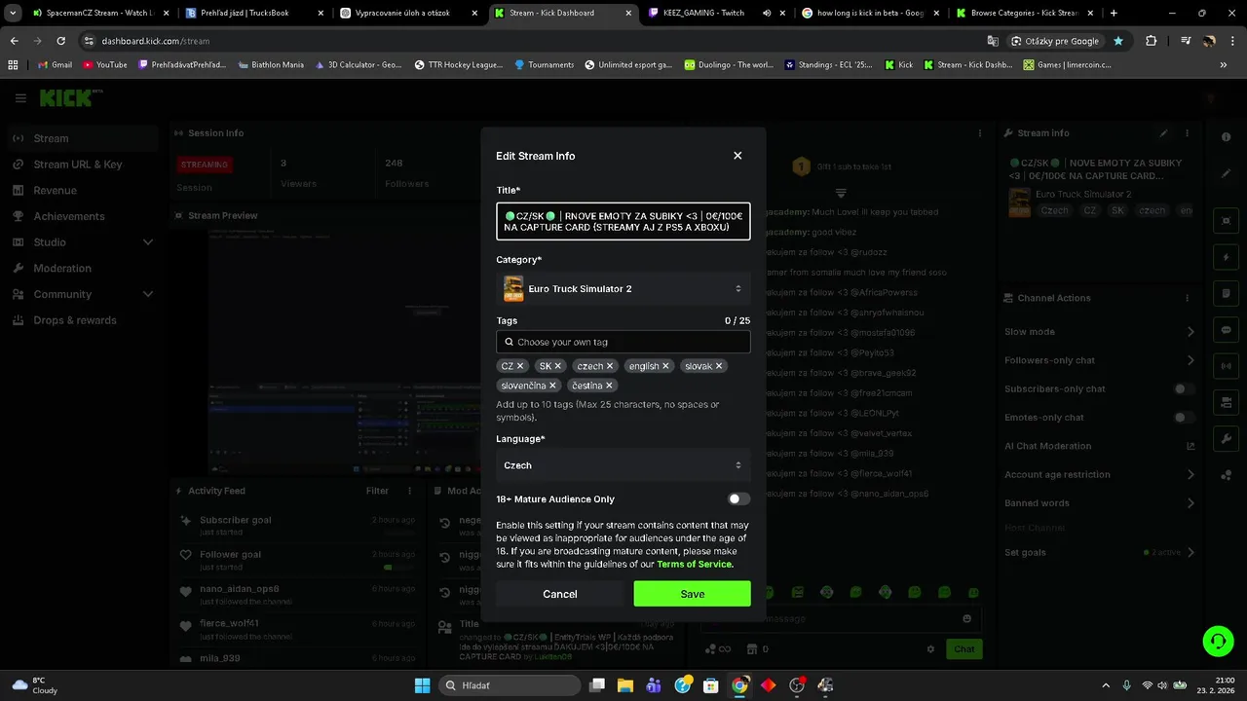
Task: Bookmark this page with the star icon
Action: pos(1118,41)
